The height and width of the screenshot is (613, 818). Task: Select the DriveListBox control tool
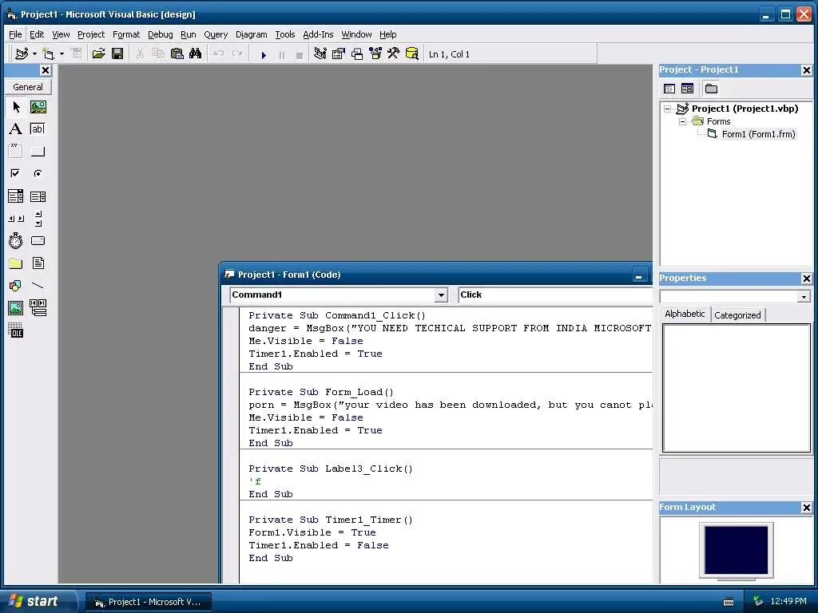click(38, 241)
